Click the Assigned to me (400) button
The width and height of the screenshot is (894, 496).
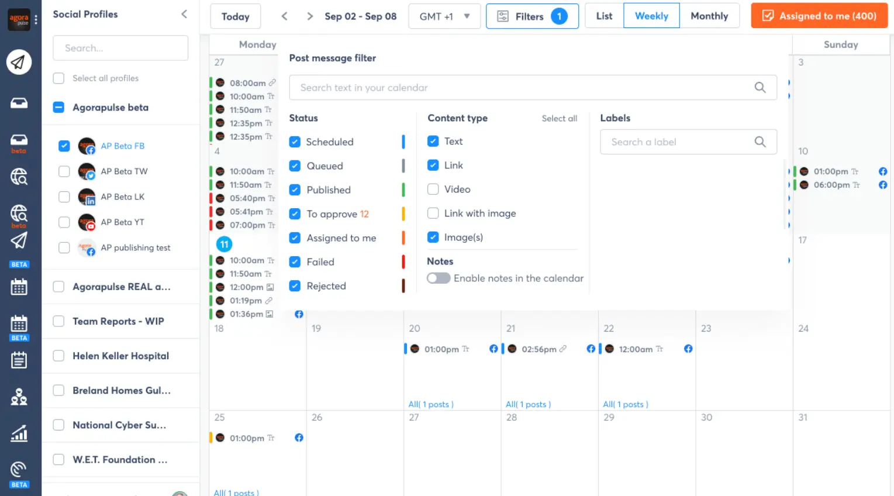pos(819,16)
